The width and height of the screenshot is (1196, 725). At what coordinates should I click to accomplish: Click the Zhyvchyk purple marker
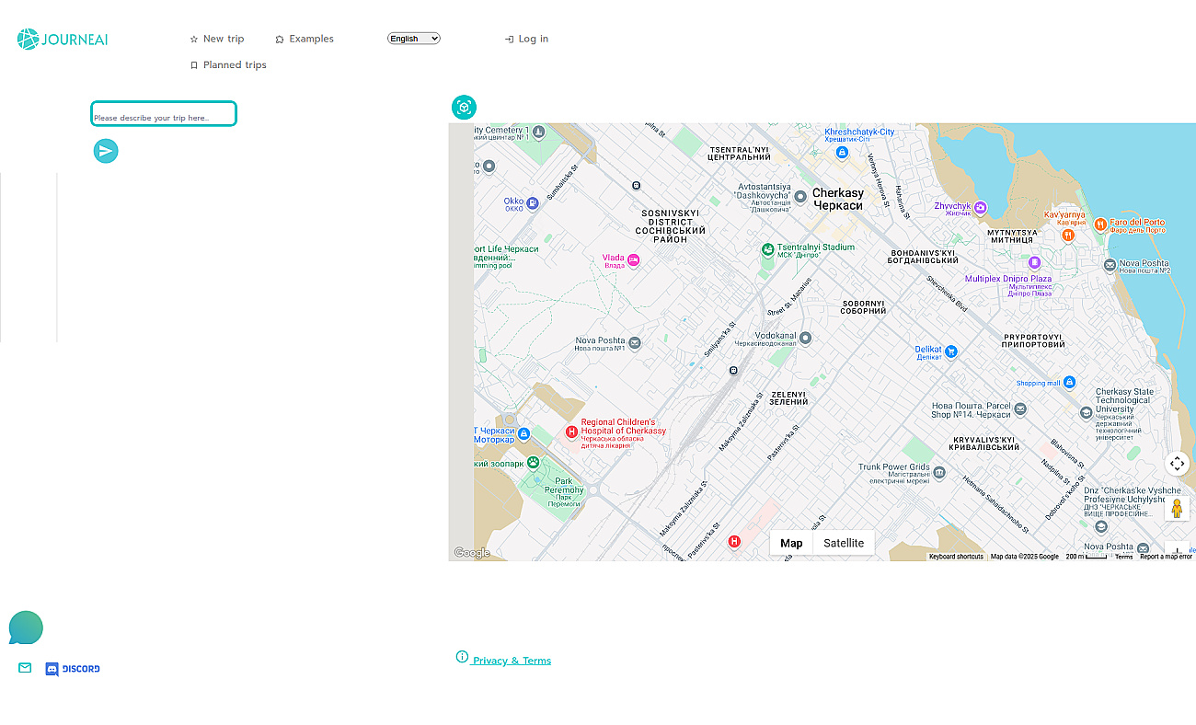pyautogui.click(x=980, y=208)
